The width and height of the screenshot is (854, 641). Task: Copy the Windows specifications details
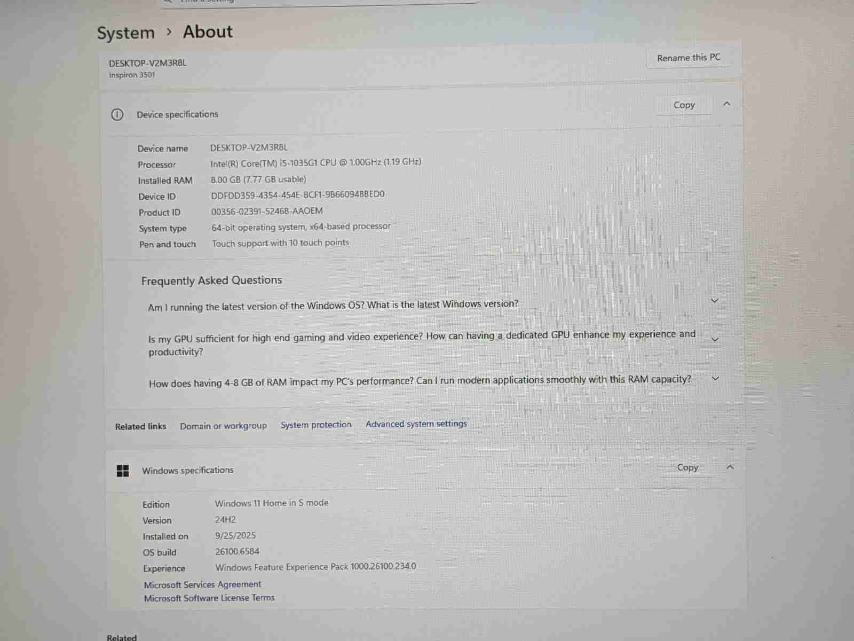click(687, 467)
